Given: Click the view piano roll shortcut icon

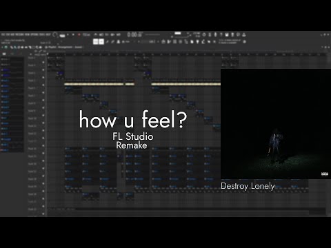Looking at the screenshot, I should (169, 42).
